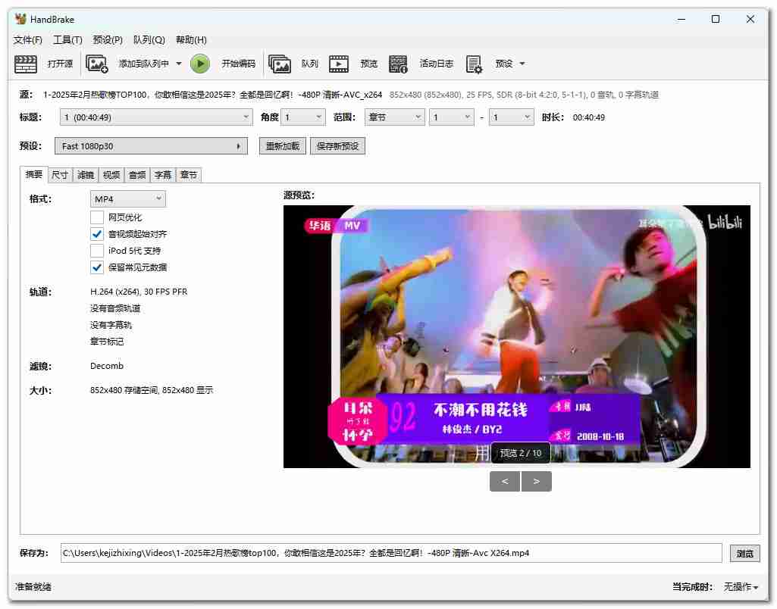Screen dimensions: 777x609
Task: Uncheck the 音视频起始对齐 checkbox
Action: [97, 234]
